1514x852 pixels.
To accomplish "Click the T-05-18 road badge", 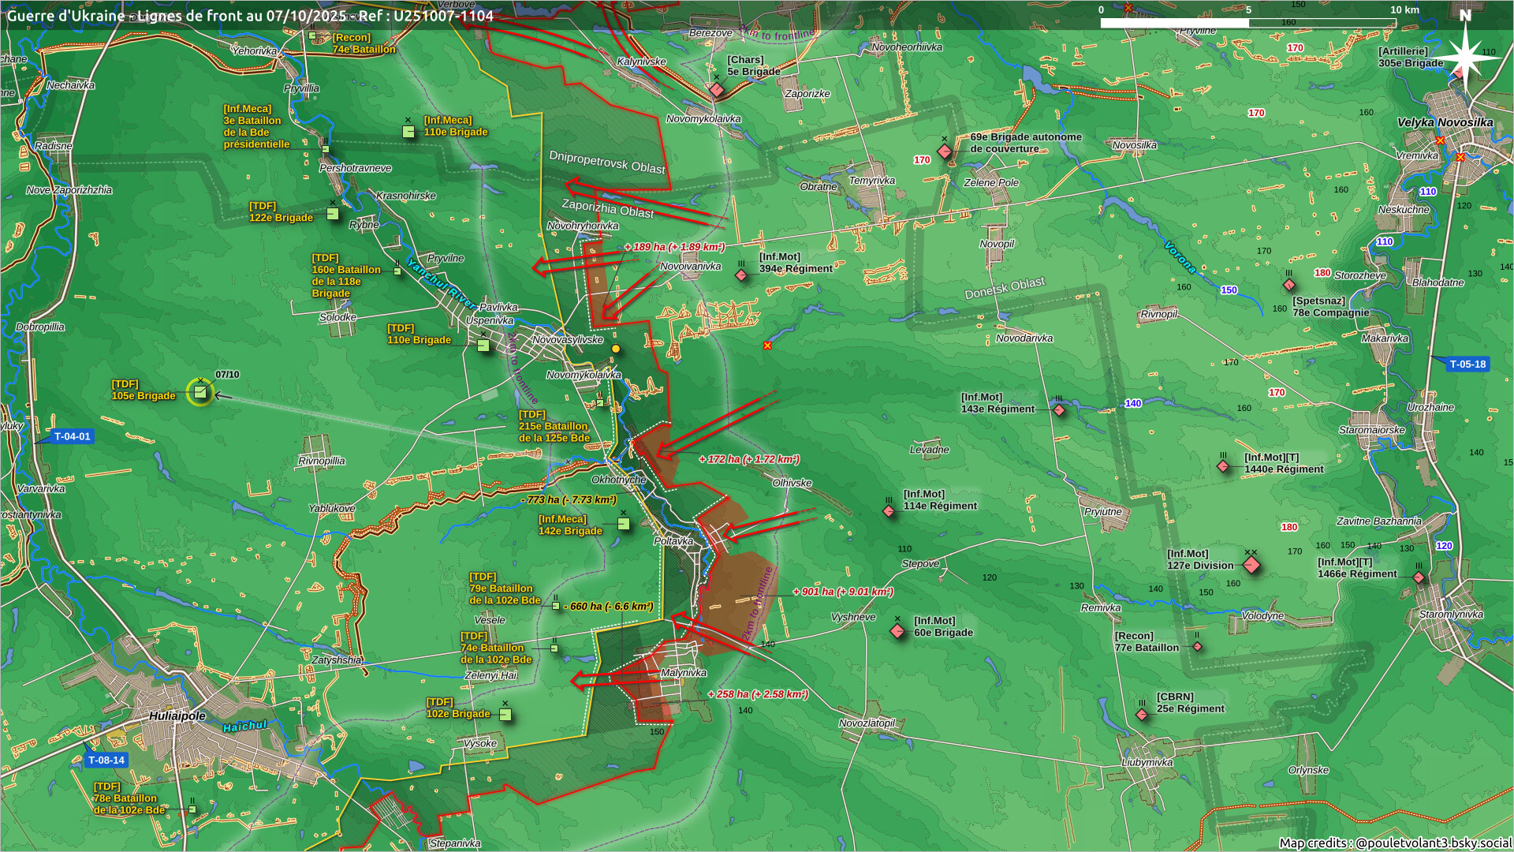I will coord(1467,364).
